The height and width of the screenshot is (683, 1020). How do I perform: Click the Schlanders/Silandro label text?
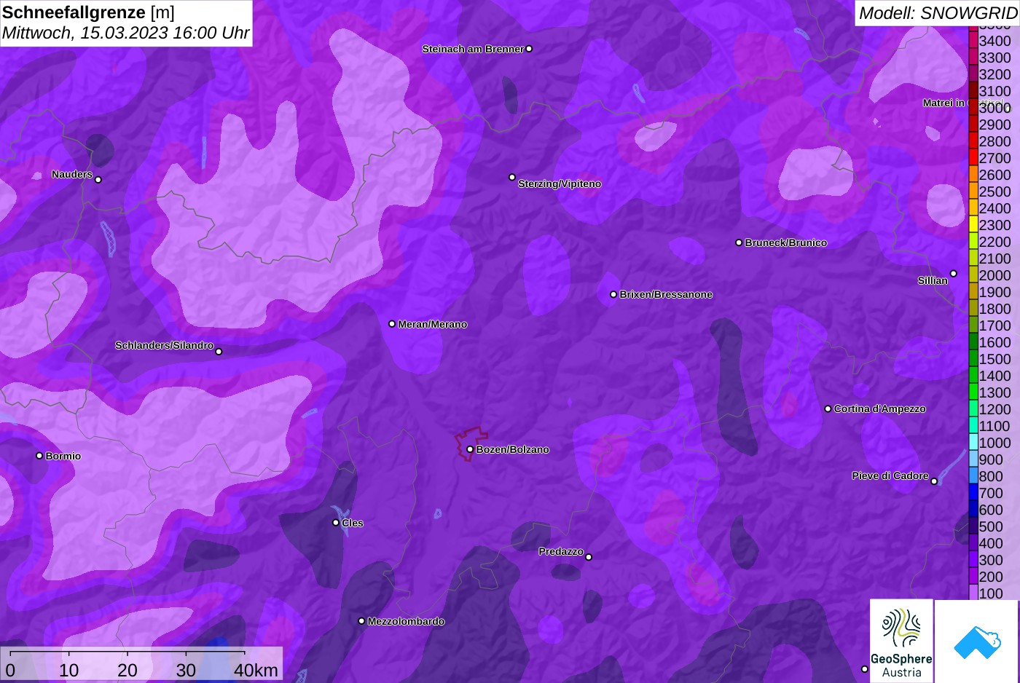click(x=164, y=345)
